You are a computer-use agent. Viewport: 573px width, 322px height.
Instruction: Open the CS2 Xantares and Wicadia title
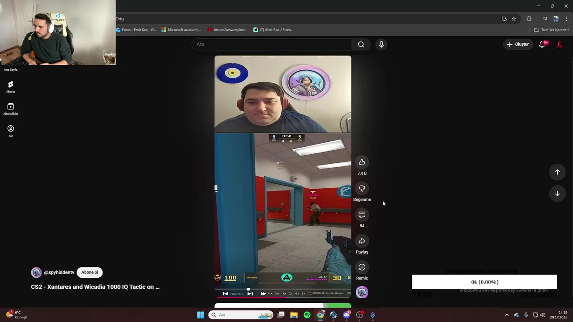tap(95, 287)
